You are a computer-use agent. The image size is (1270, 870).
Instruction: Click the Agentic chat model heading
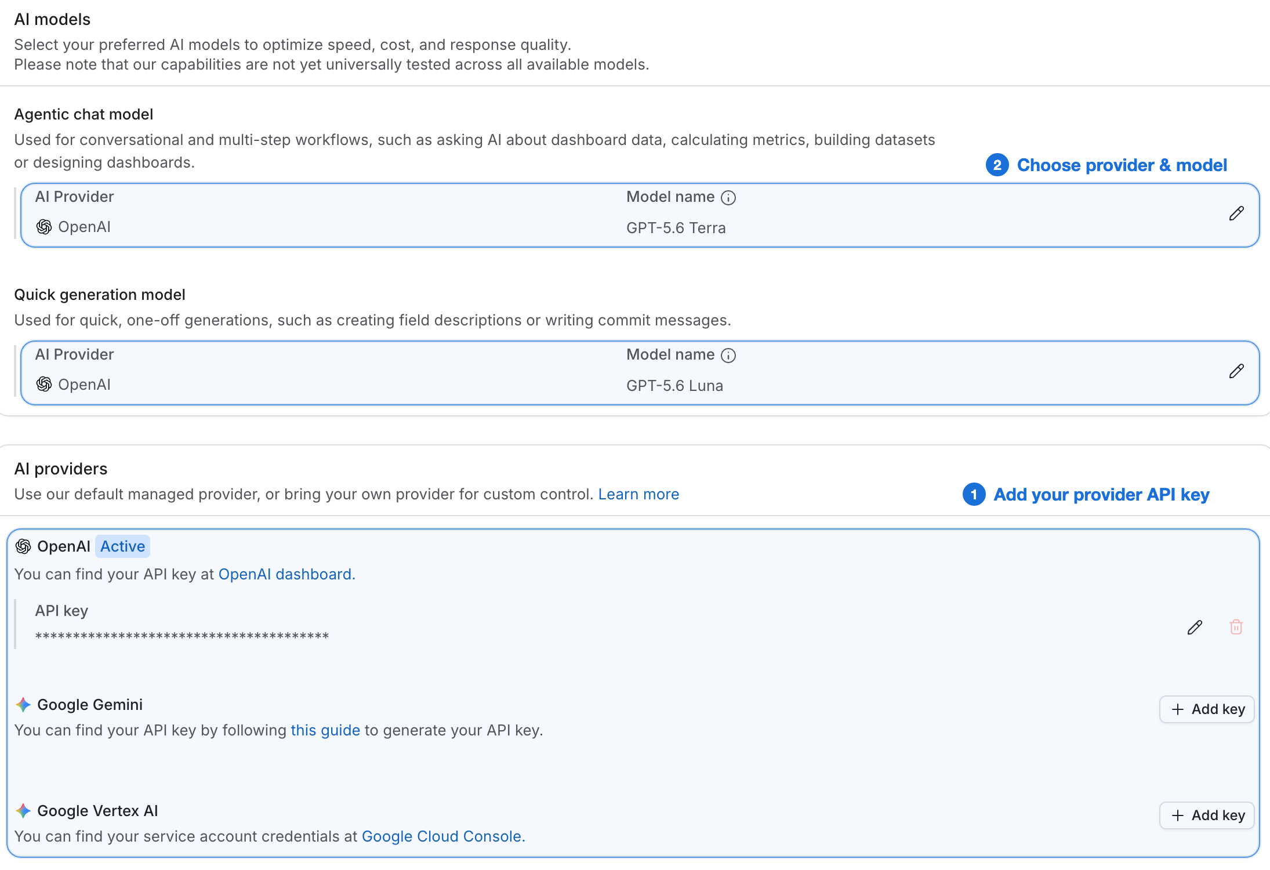pos(84,114)
